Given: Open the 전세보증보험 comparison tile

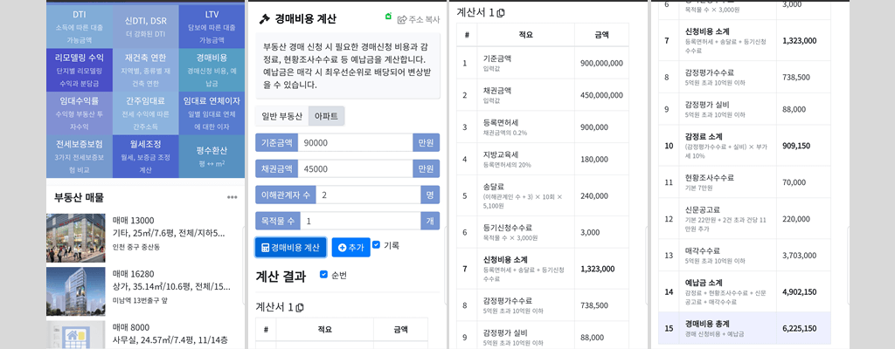Looking at the screenshot, I should tap(80, 156).
